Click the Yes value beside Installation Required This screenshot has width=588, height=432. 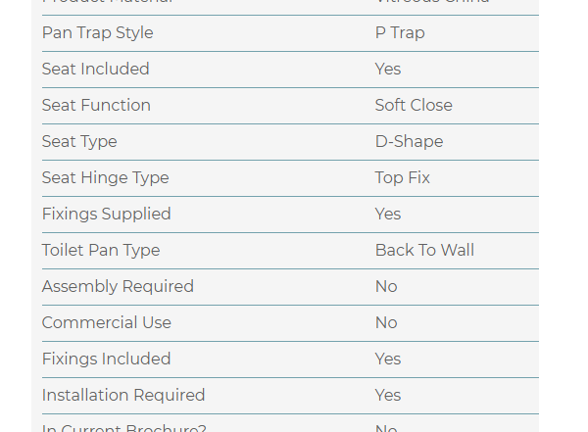(x=388, y=396)
